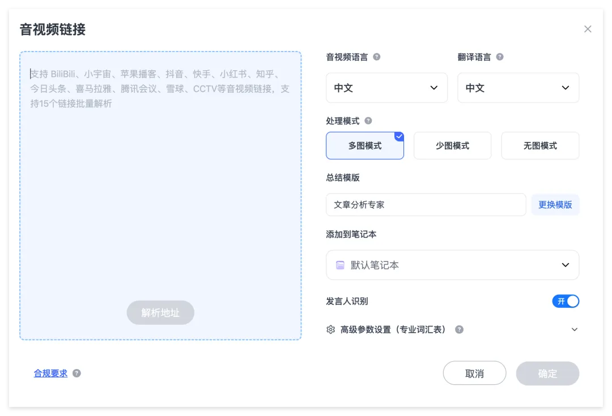Click the notebook icon in 默认笔记本 field

click(x=341, y=265)
